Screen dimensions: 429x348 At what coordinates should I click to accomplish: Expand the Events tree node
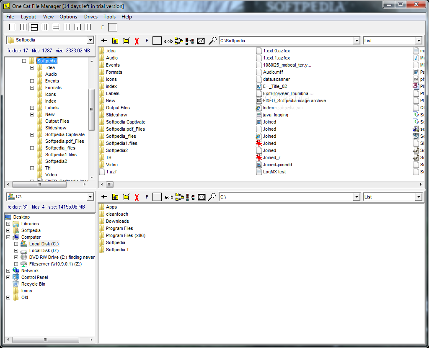point(32,81)
